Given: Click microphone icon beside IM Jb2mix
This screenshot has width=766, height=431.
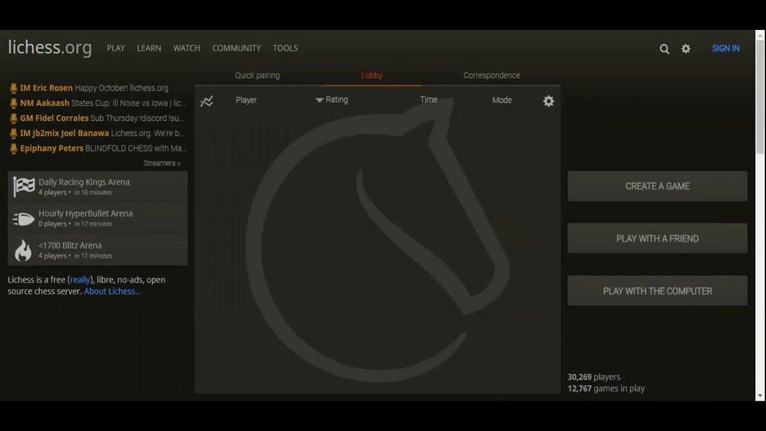Looking at the screenshot, I should (14, 133).
